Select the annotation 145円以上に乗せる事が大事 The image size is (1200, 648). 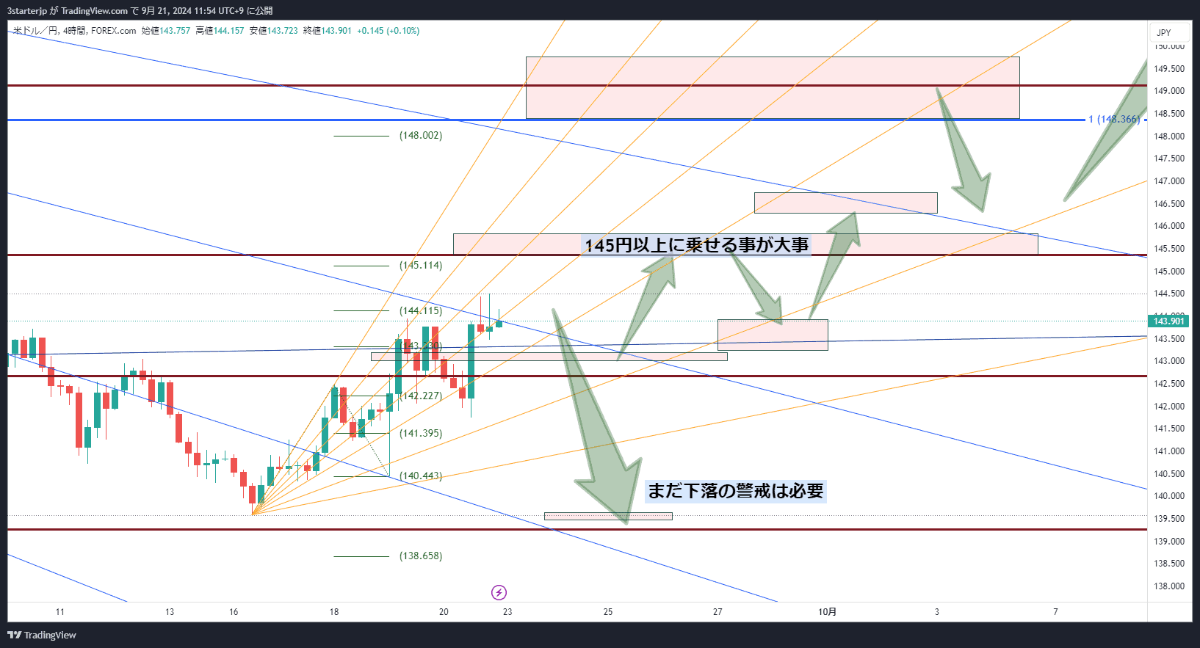point(697,245)
